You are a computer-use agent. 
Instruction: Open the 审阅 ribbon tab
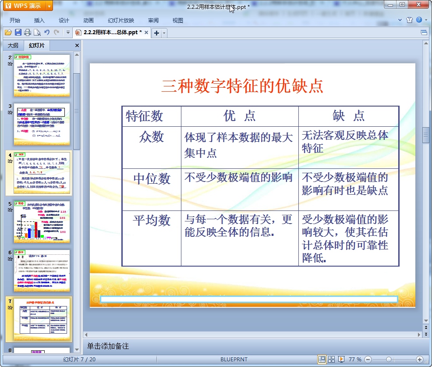153,21
